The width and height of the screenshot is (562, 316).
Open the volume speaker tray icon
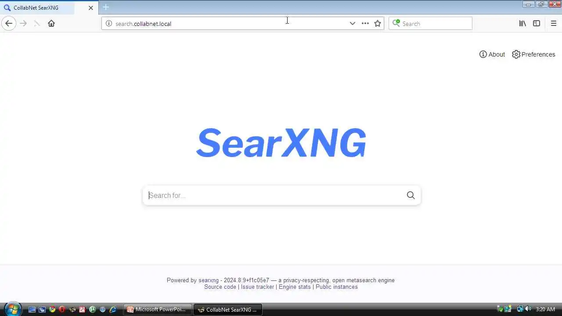(528, 309)
